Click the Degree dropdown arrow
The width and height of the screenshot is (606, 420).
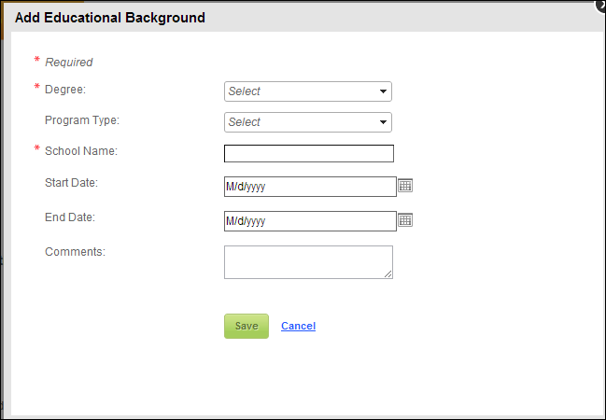coord(383,91)
